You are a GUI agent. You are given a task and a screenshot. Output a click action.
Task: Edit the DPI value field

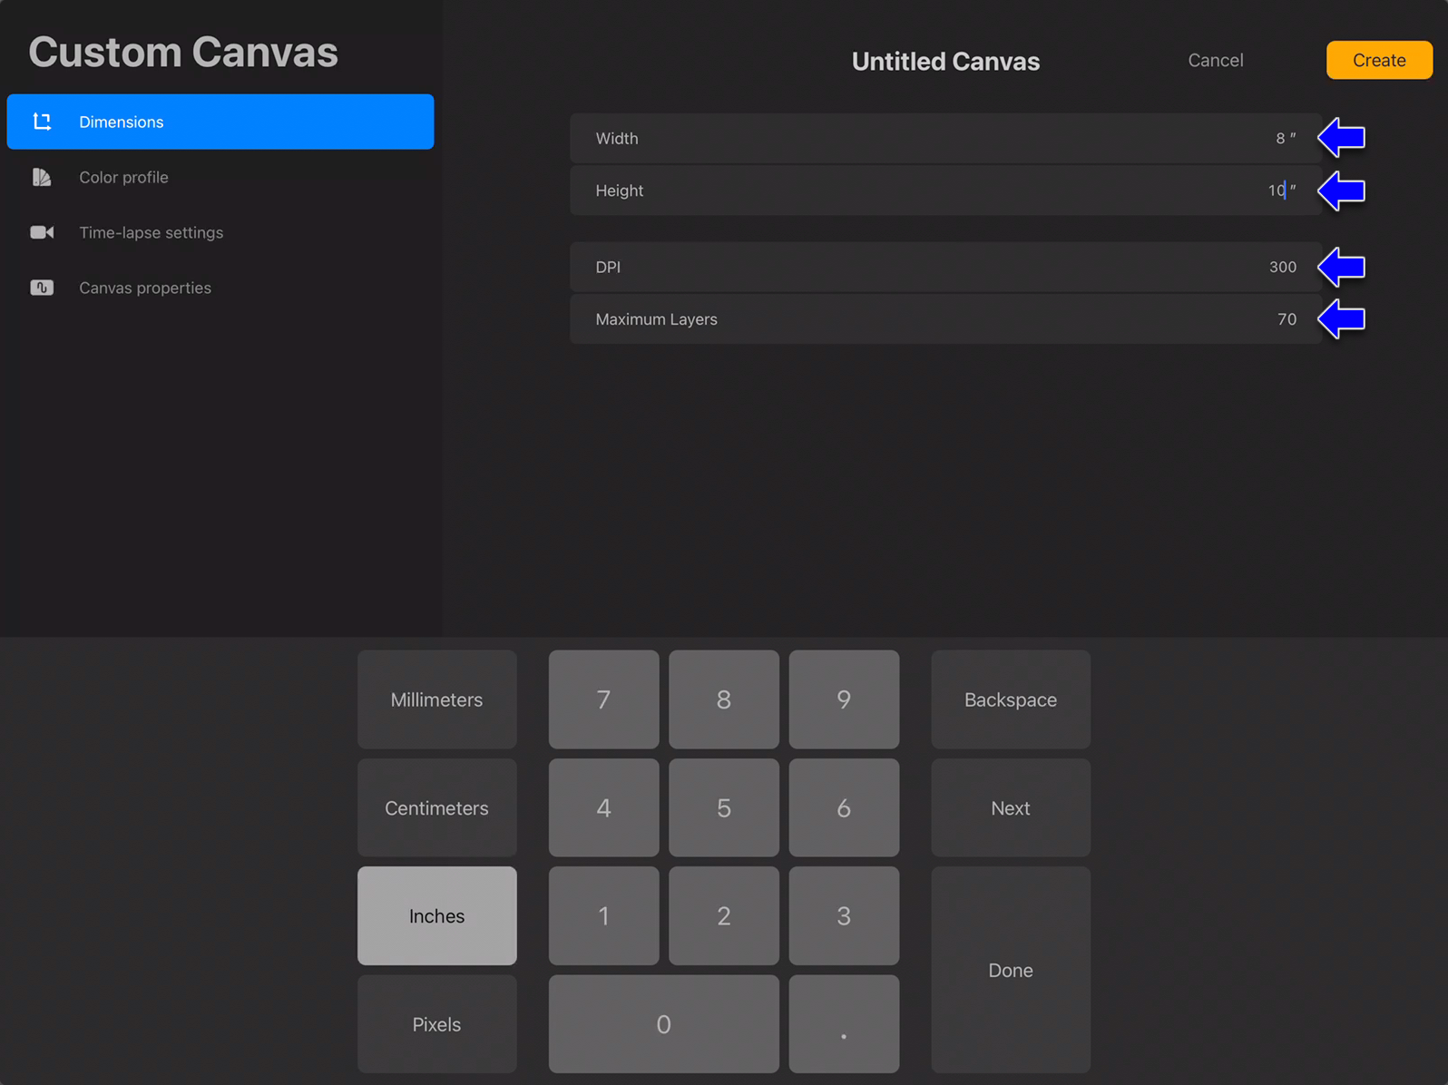pyautogui.click(x=945, y=267)
